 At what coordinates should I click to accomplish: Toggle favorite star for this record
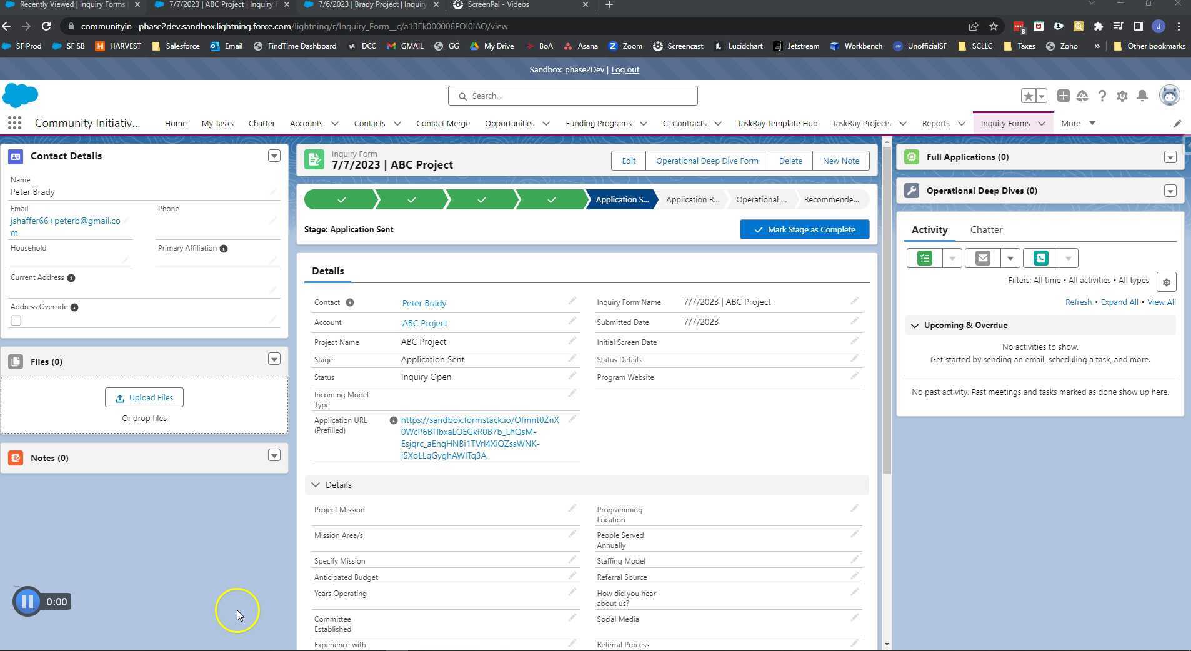point(1028,96)
